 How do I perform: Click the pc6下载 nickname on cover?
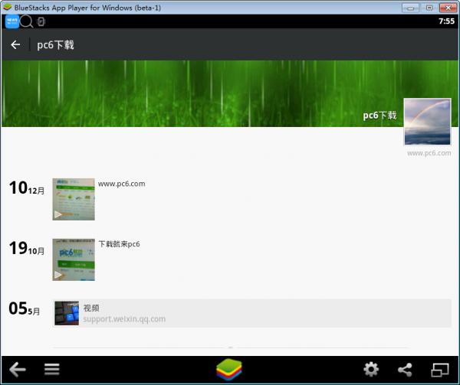pos(379,116)
